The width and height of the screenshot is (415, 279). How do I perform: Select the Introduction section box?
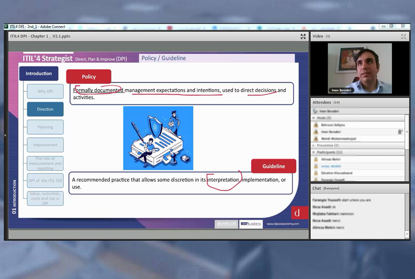click(x=39, y=74)
